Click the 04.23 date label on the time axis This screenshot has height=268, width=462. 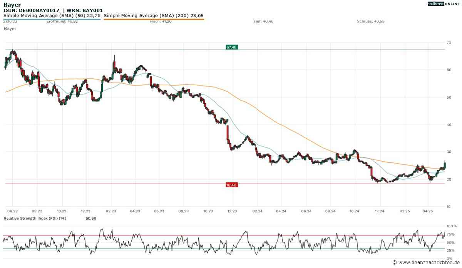[x=134, y=211]
